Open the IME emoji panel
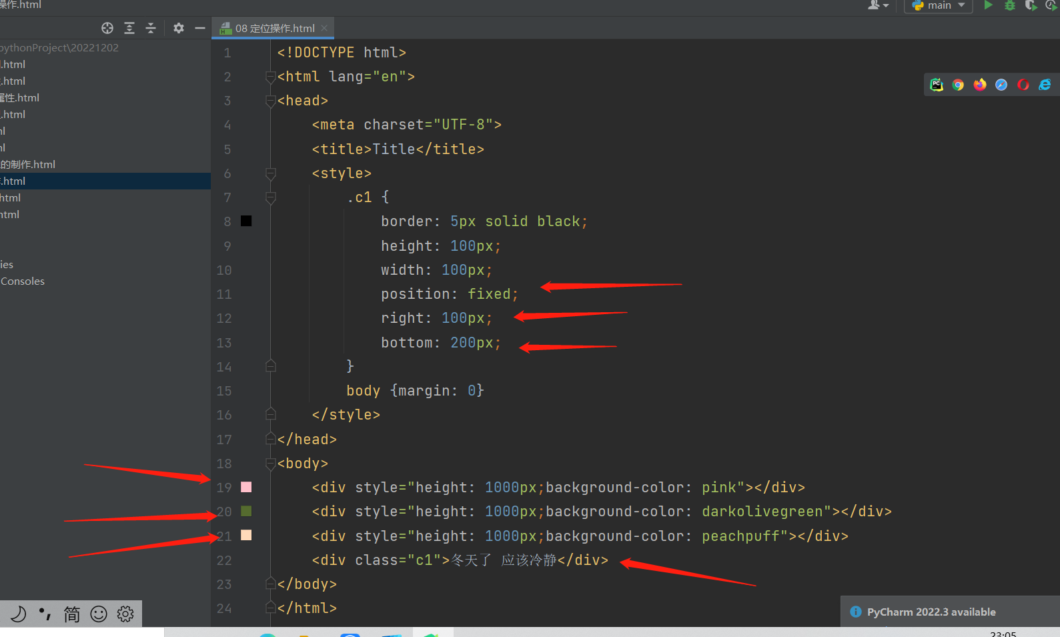This screenshot has height=637, width=1060. click(x=99, y=614)
